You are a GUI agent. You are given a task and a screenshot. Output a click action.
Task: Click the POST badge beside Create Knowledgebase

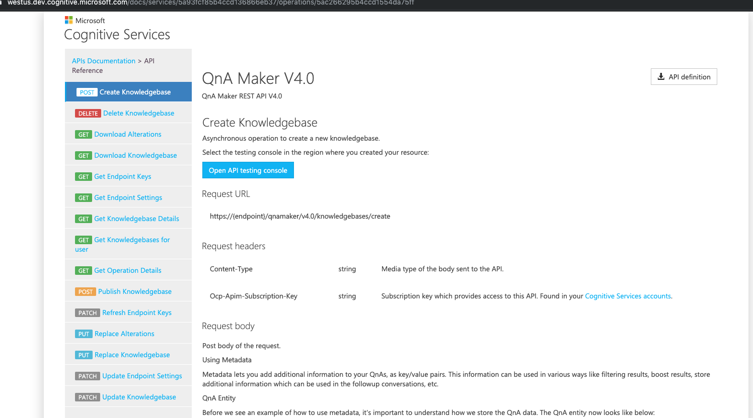point(87,92)
